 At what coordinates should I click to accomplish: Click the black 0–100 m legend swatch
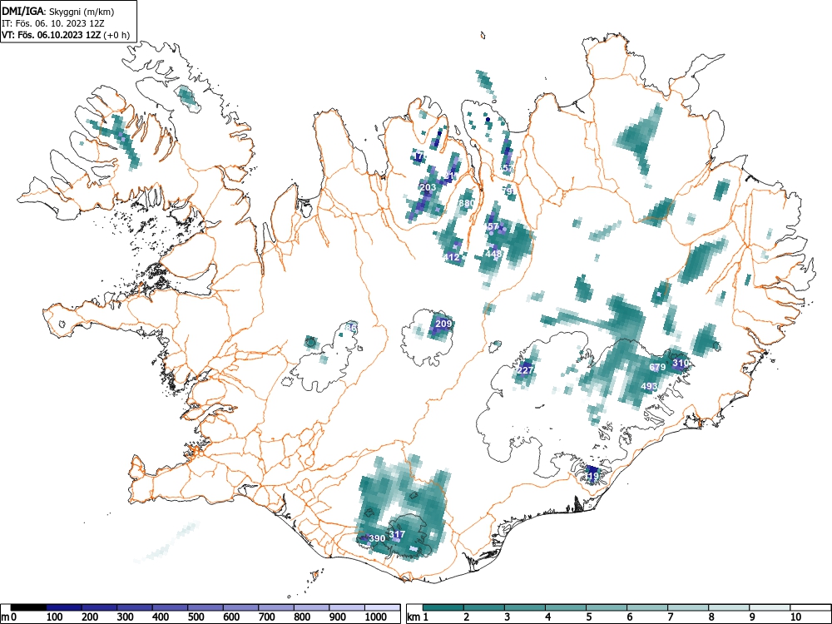pyautogui.click(x=28, y=607)
